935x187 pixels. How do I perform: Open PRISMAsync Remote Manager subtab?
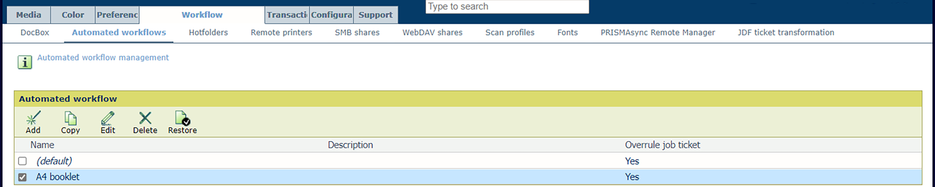(658, 33)
